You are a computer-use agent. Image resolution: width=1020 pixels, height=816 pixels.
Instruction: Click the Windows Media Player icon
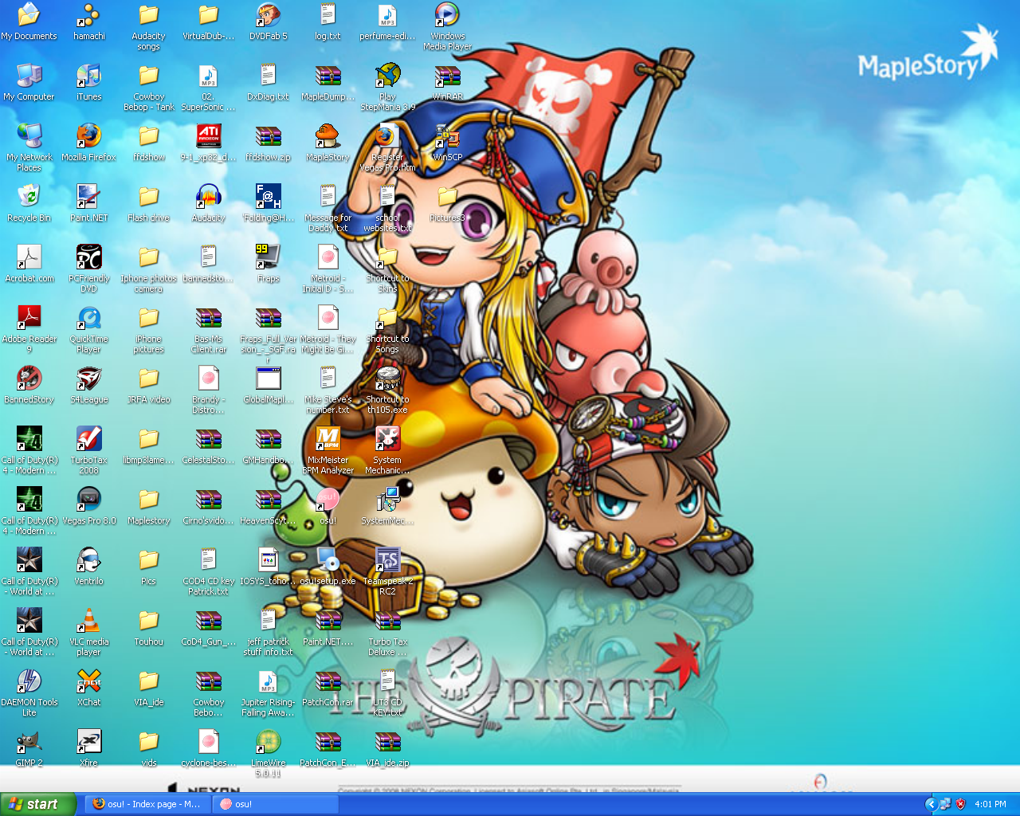pos(447,15)
